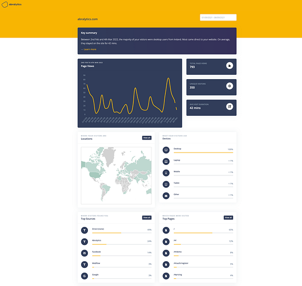Click the 14% value for Facebook source
Image resolution: width=302 pixels, height=286 pixels.
[x=149, y=253]
